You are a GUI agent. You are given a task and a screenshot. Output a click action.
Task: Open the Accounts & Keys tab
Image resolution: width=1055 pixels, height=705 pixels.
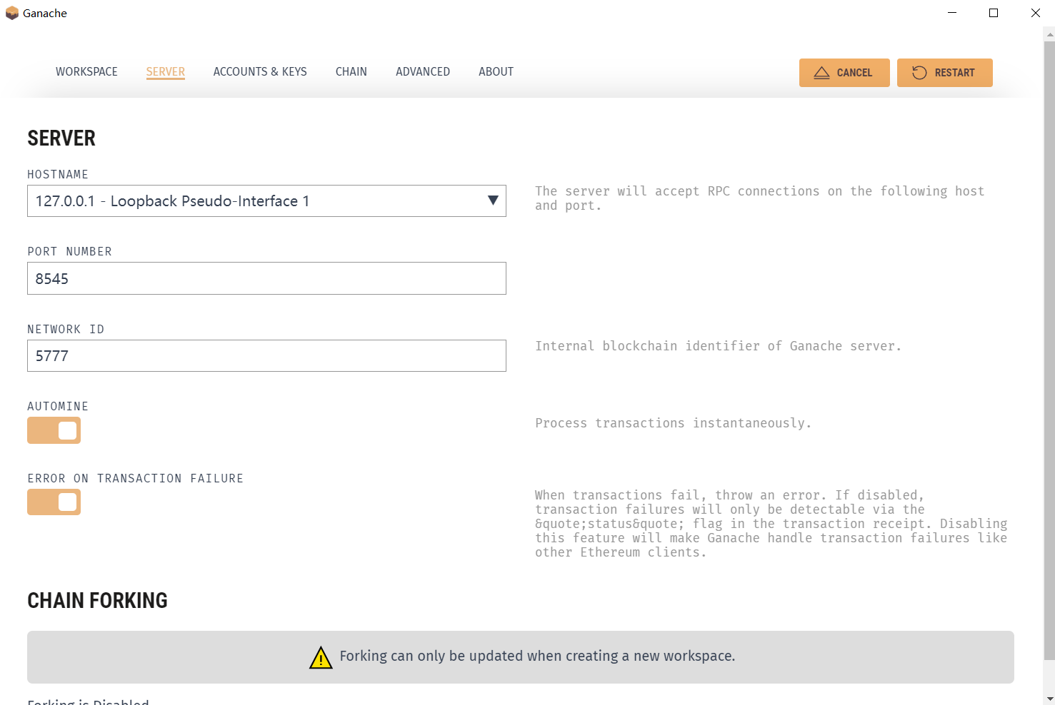[260, 71]
